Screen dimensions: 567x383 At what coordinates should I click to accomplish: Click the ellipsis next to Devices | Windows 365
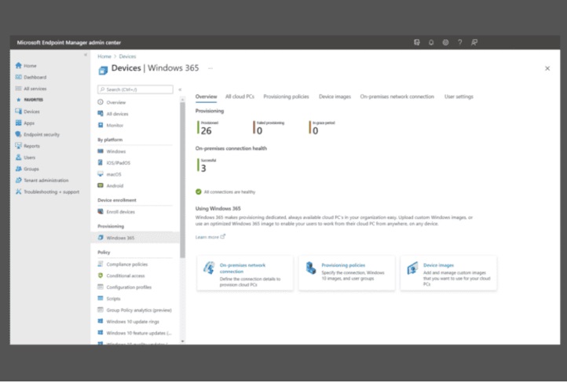(x=210, y=68)
